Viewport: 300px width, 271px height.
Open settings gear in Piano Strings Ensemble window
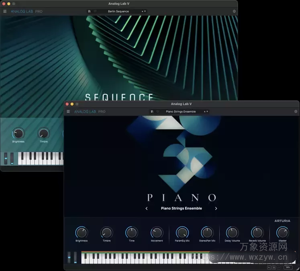pos(296,111)
